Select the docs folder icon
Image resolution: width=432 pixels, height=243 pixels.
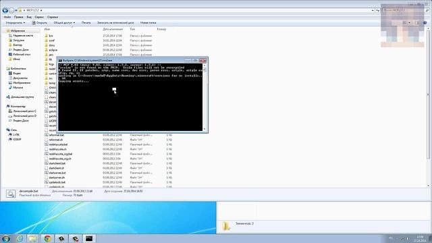click(47, 45)
